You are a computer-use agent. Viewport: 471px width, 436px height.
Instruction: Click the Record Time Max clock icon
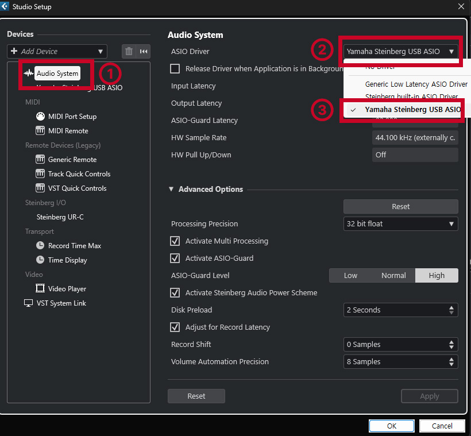pyautogui.click(x=40, y=245)
